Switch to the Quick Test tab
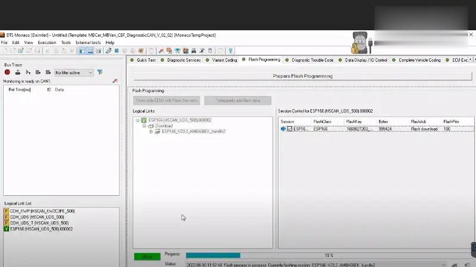The width and height of the screenshot is (476, 267). [x=143, y=60]
